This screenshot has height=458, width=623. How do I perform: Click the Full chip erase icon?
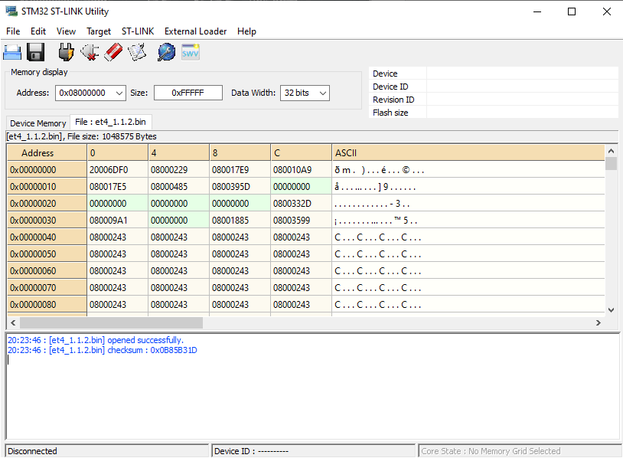113,53
